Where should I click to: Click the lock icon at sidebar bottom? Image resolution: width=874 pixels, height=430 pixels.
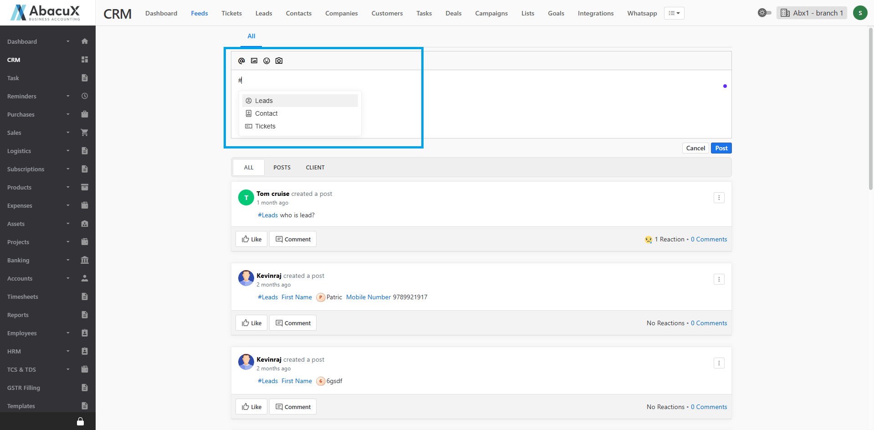pyautogui.click(x=80, y=421)
